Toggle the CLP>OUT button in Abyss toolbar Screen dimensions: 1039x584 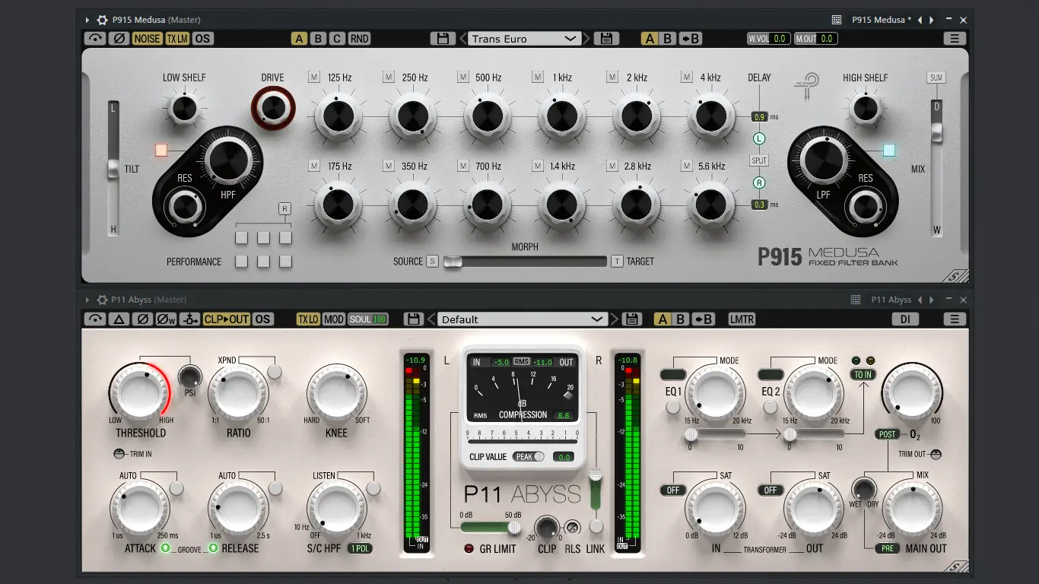(226, 319)
